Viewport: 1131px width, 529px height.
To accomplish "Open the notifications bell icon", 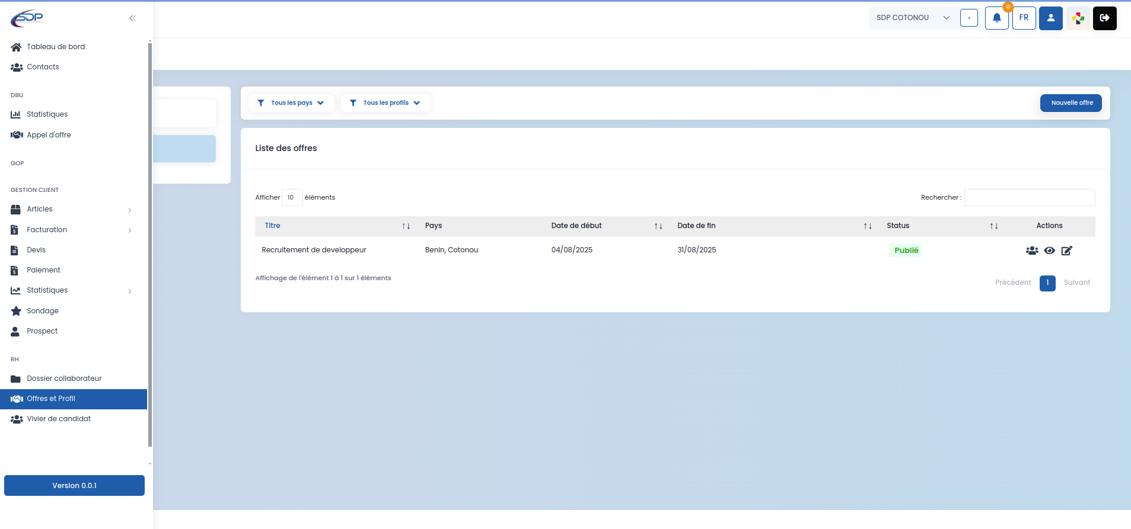I will pyautogui.click(x=996, y=18).
